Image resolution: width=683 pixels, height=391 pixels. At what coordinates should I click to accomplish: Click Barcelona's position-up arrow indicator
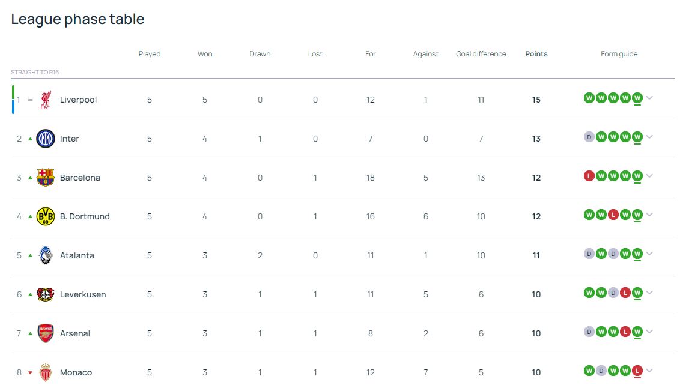pos(30,178)
